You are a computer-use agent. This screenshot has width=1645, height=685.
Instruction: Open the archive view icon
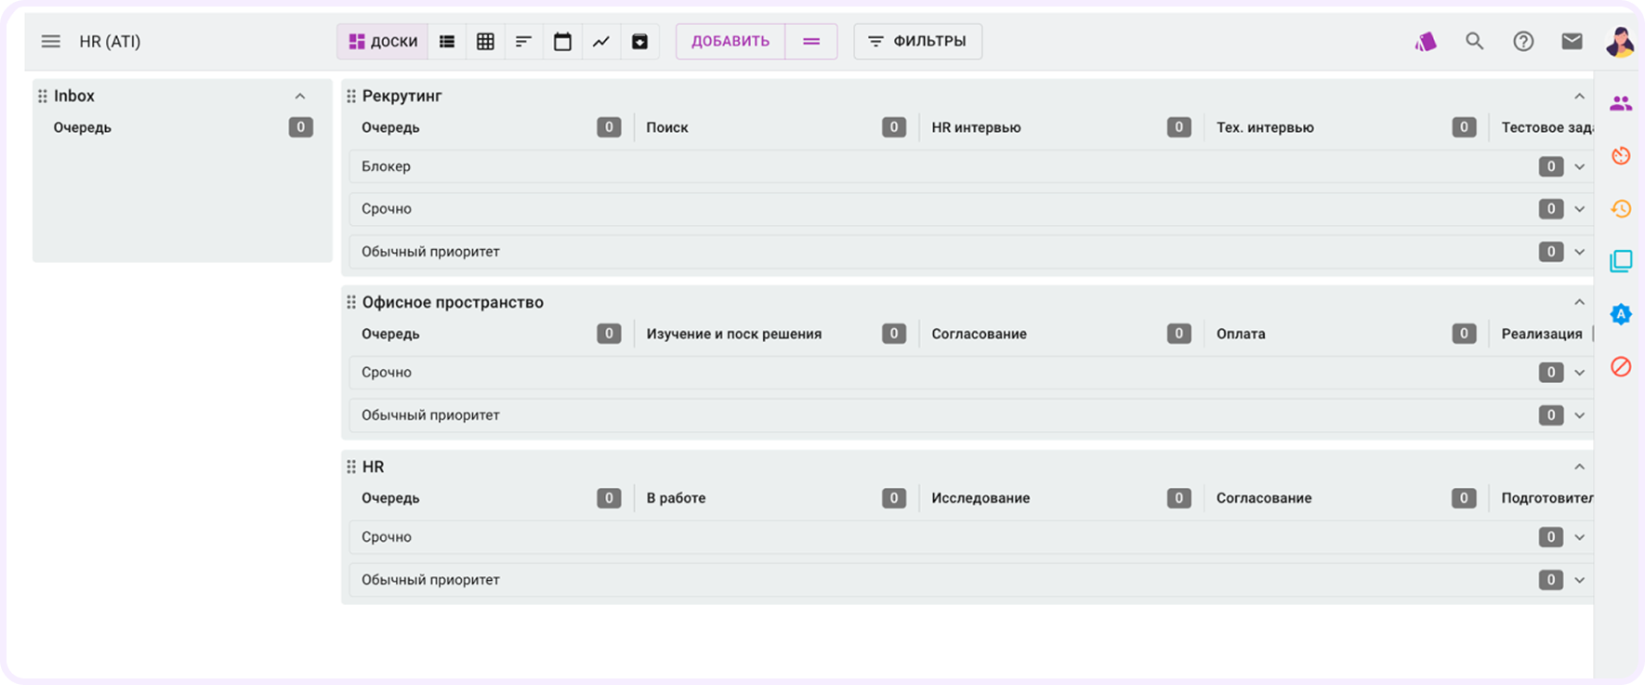639,42
